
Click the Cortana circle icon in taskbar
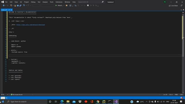click(x=50, y=101)
